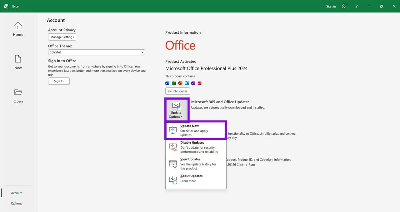This screenshot has height=212, width=400.
Task: Create a New workbook from the sidebar
Action: [18, 62]
